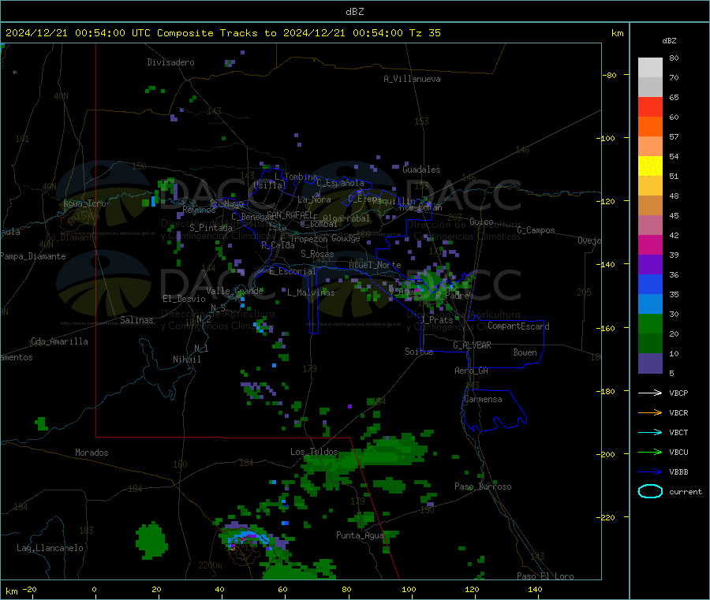The height and width of the screenshot is (600, 710).
Task: Click the Guadales map label
Action: pos(421,170)
